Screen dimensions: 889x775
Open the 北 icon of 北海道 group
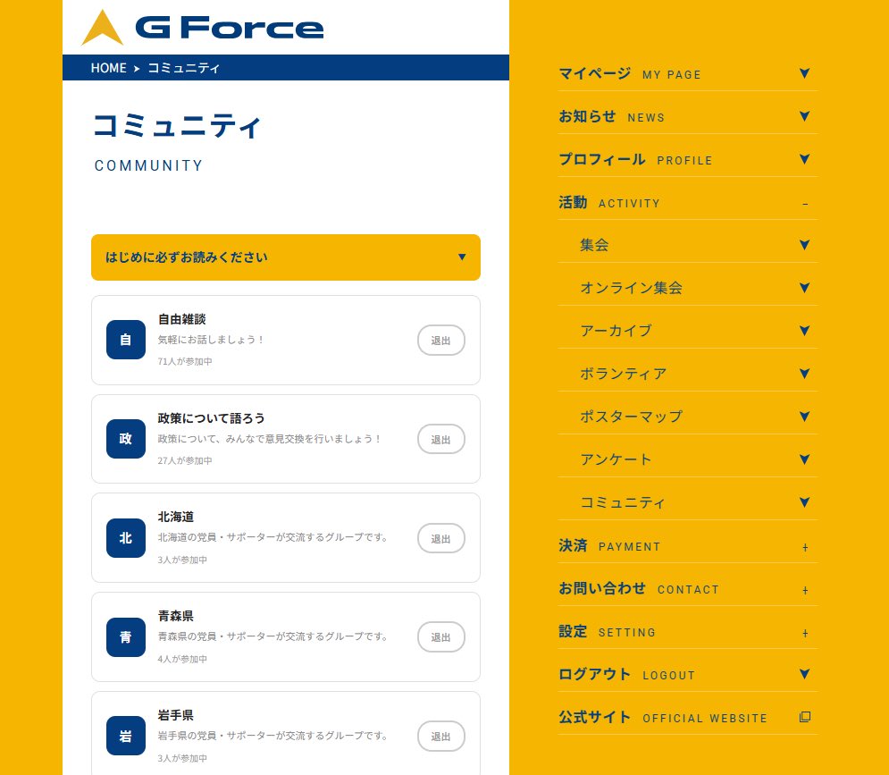pos(126,538)
